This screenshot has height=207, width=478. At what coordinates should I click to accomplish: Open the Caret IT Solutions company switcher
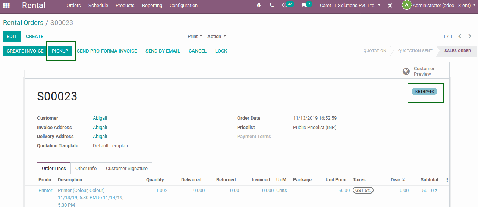[x=350, y=6]
